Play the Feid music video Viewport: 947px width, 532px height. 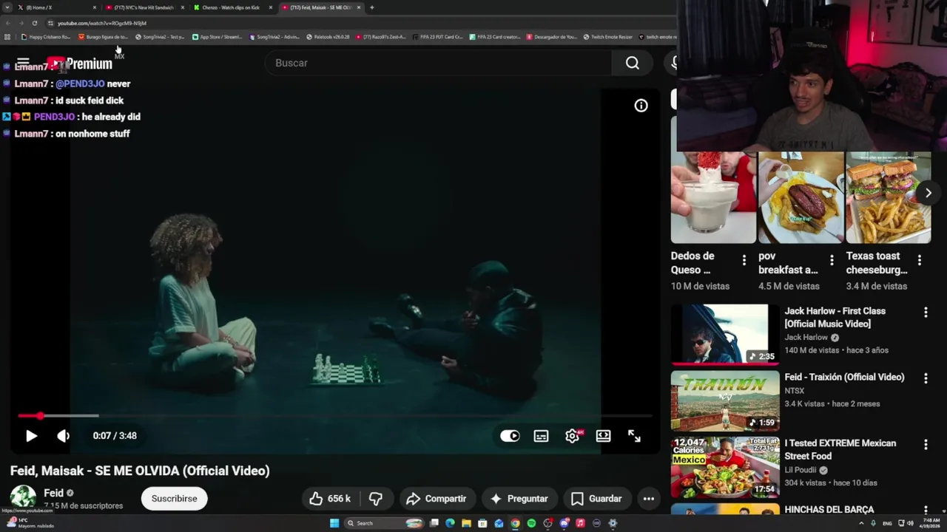tap(31, 436)
